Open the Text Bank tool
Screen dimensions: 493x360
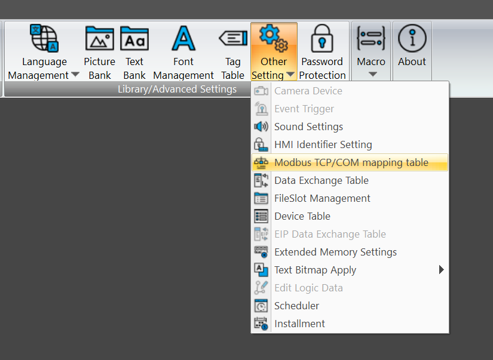[134, 39]
